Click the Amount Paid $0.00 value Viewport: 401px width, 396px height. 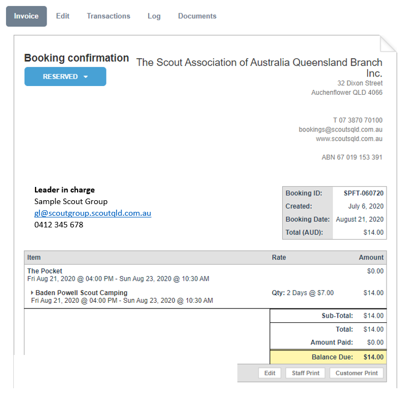375,342
